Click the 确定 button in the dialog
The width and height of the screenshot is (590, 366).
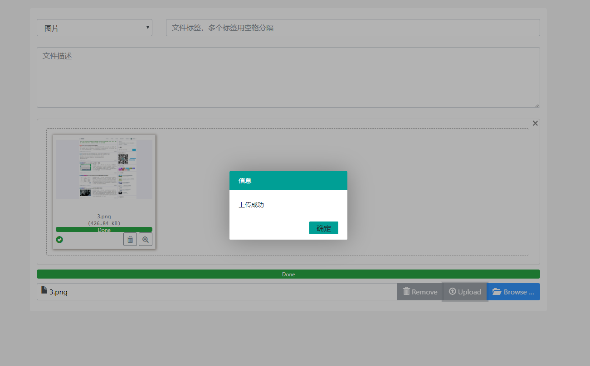click(x=323, y=228)
